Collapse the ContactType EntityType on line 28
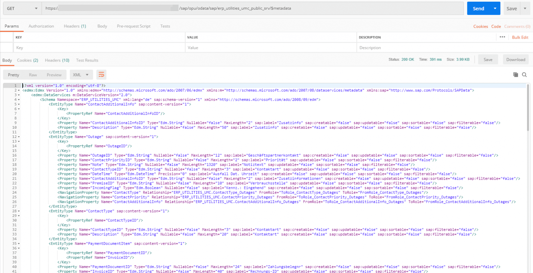The width and height of the screenshot is (533, 273). (x=19, y=211)
